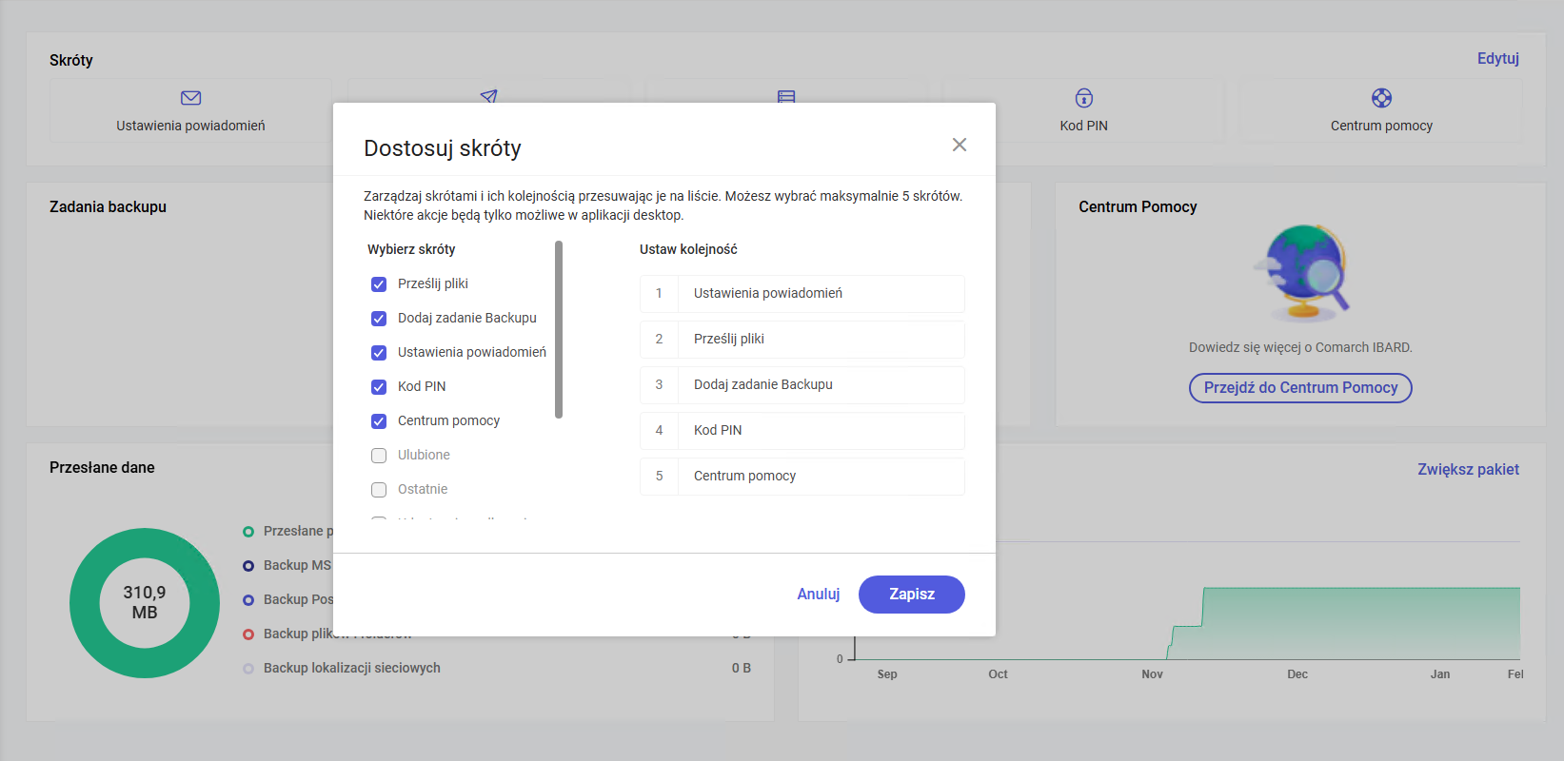Click the Kod PIN lock icon
Viewport: 1564px width, 761px height.
(1083, 98)
